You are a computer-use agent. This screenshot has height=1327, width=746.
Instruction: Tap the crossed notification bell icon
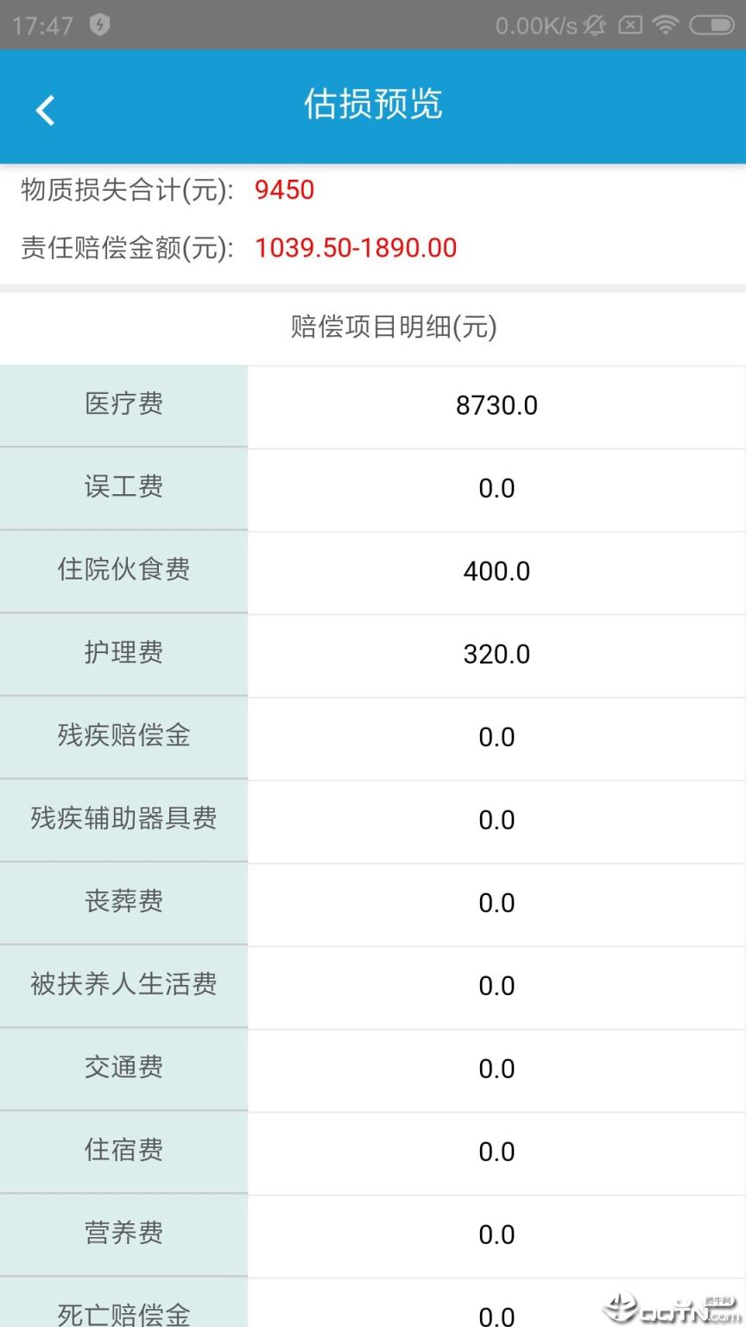click(x=594, y=26)
